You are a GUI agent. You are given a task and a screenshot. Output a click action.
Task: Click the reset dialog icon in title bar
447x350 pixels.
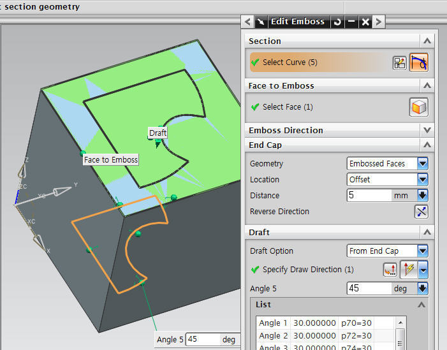[x=337, y=22]
